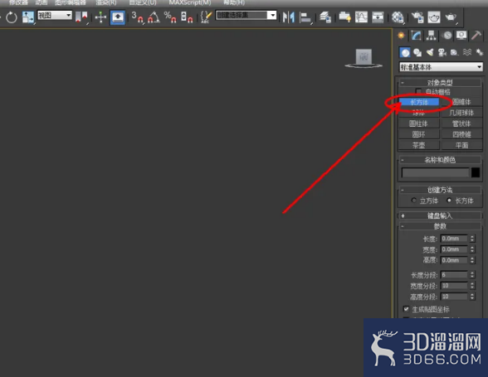Toggle keyboard shortcut override button
488x377 pixels.
(x=118, y=17)
